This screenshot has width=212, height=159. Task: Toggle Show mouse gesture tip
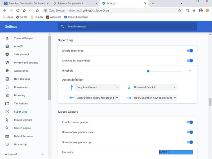coord(190,142)
